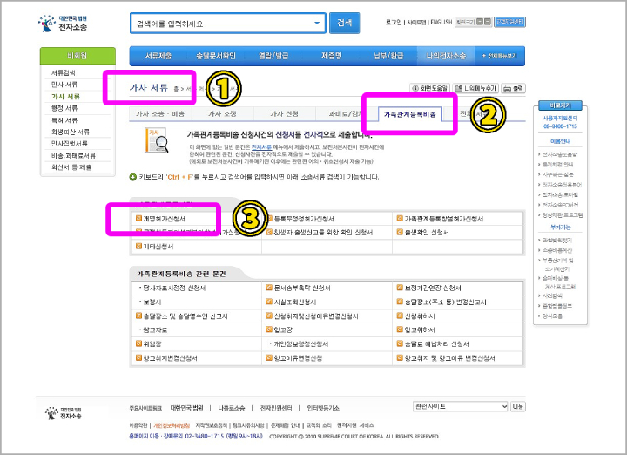627x455 pixels.
Task: Switch to the 가사 조정 tab
Action: coord(222,113)
